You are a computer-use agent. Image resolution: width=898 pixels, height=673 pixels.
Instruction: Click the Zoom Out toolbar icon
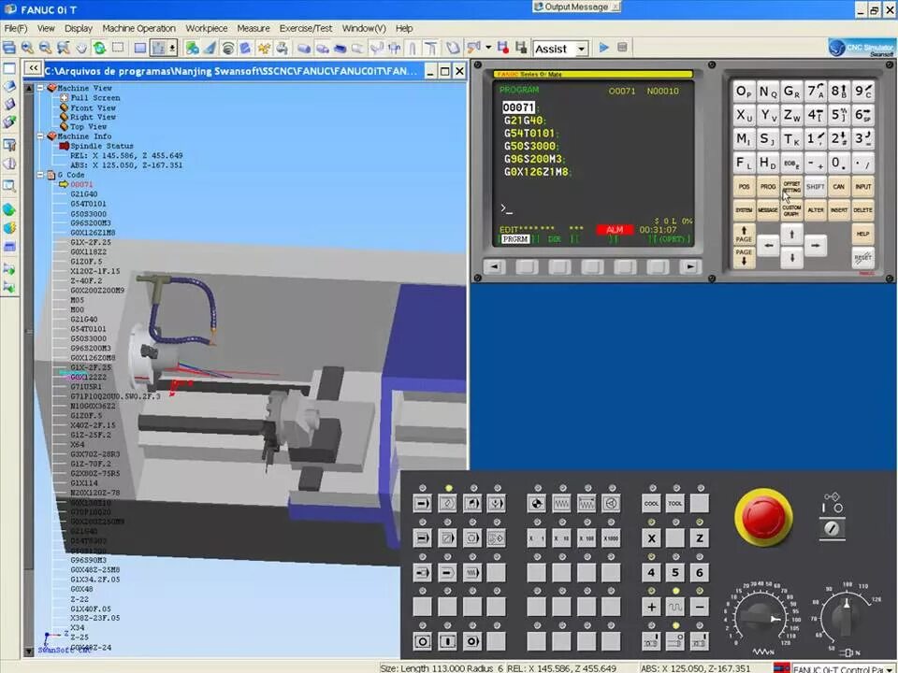45,48
